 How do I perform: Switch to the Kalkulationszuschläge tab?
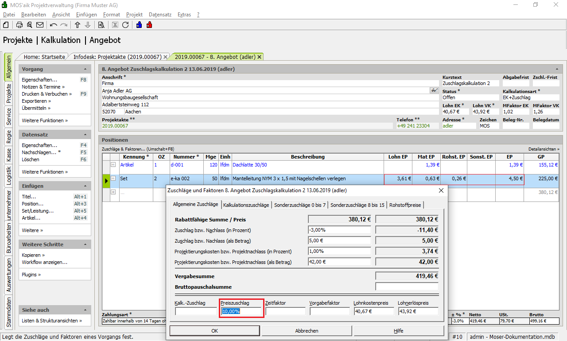point(246,205)
